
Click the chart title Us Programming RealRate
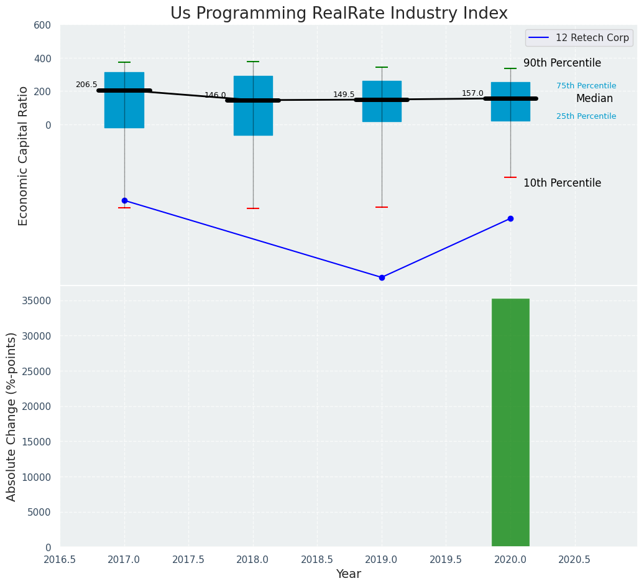click(x=339, y=14)
